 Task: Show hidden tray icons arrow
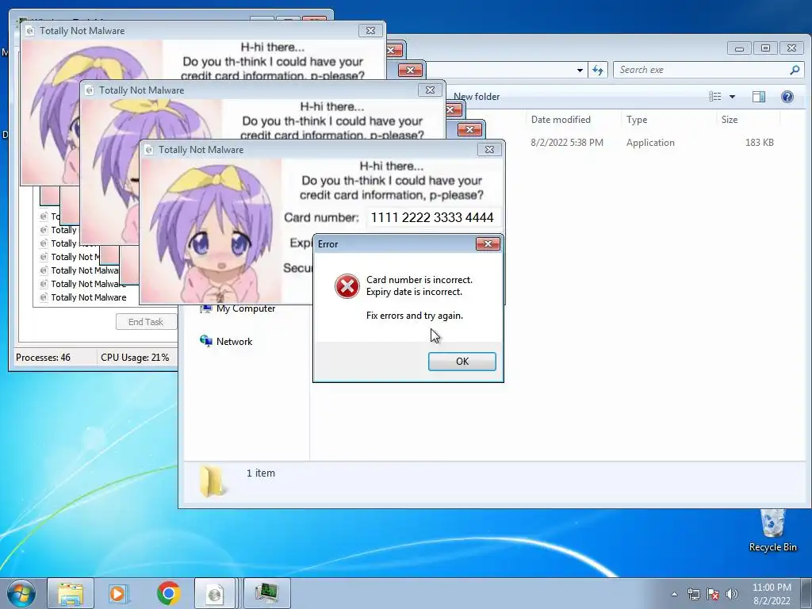[x=674, y=594]
